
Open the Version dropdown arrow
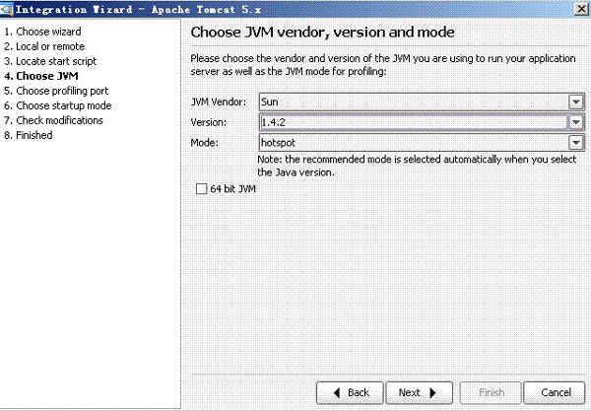tap(575, 122)
